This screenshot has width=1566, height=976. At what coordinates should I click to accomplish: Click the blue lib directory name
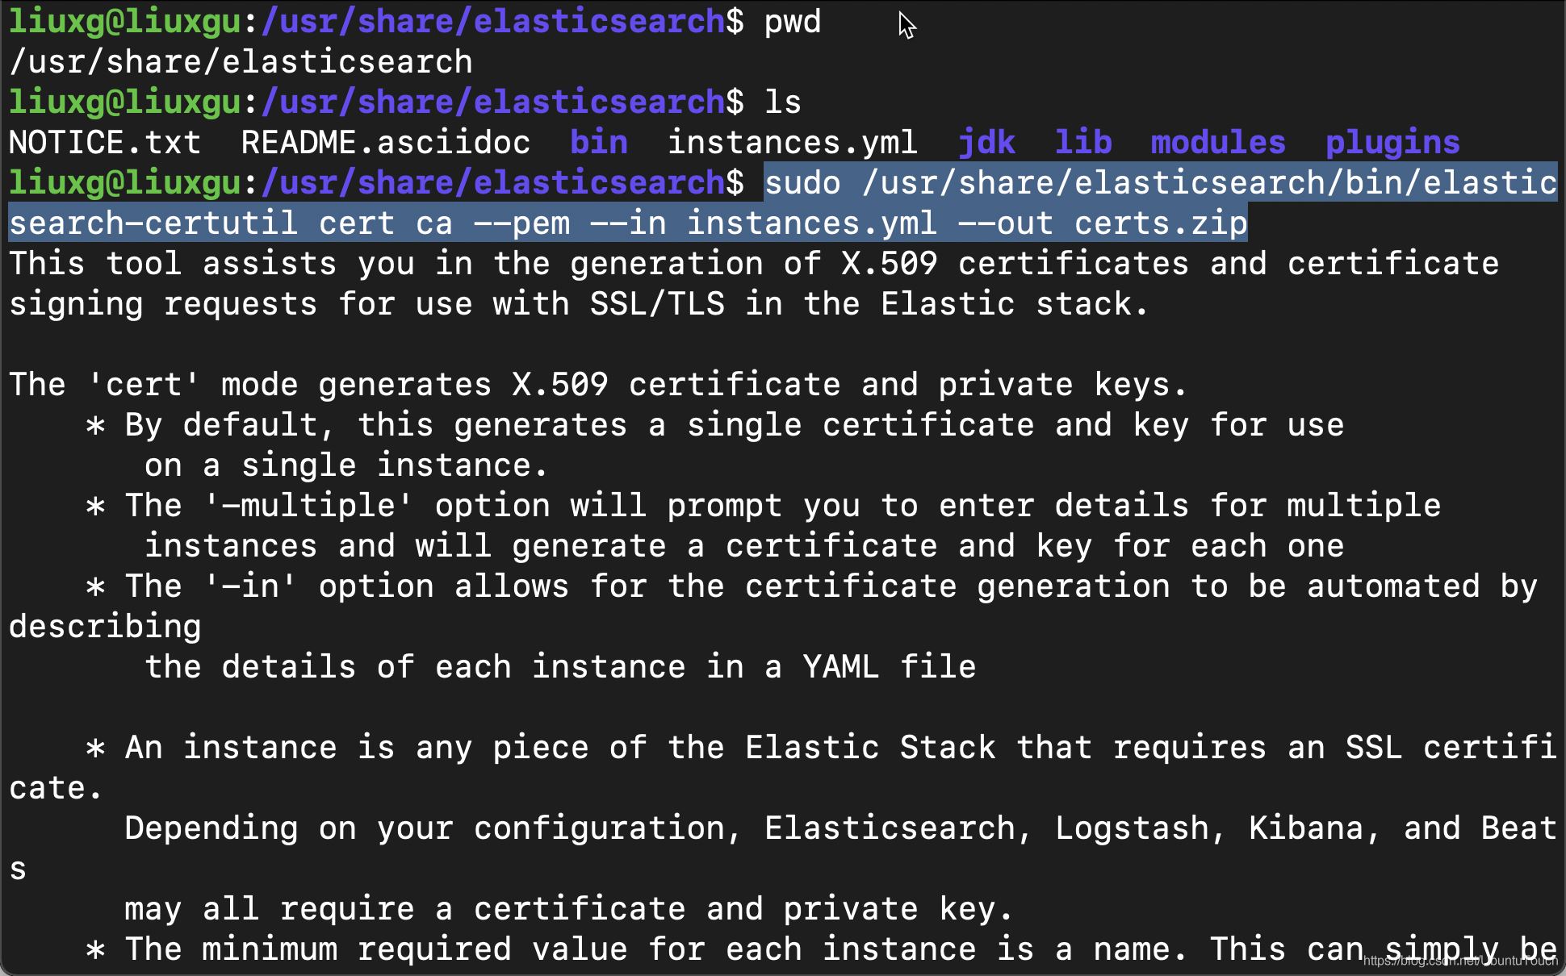coord(1082,143)
